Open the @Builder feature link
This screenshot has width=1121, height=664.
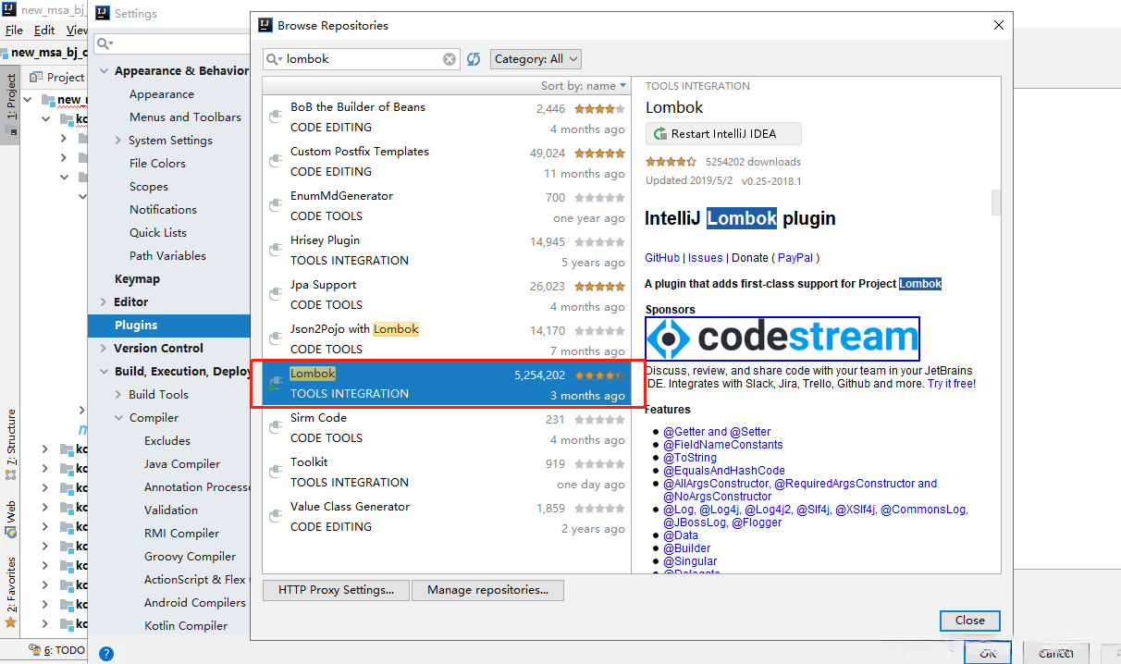tap(687, 548)
